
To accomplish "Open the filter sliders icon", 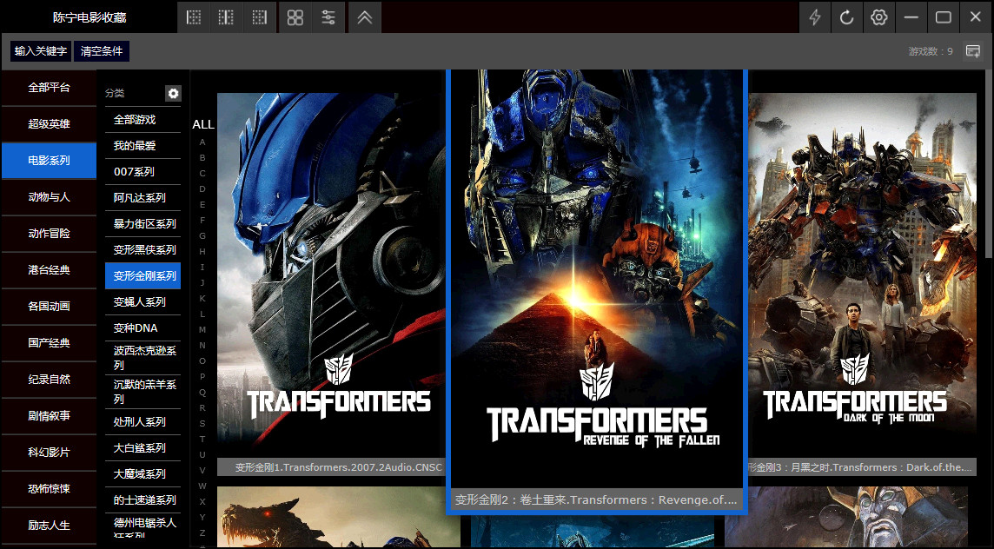I will (x=328, y=17).
